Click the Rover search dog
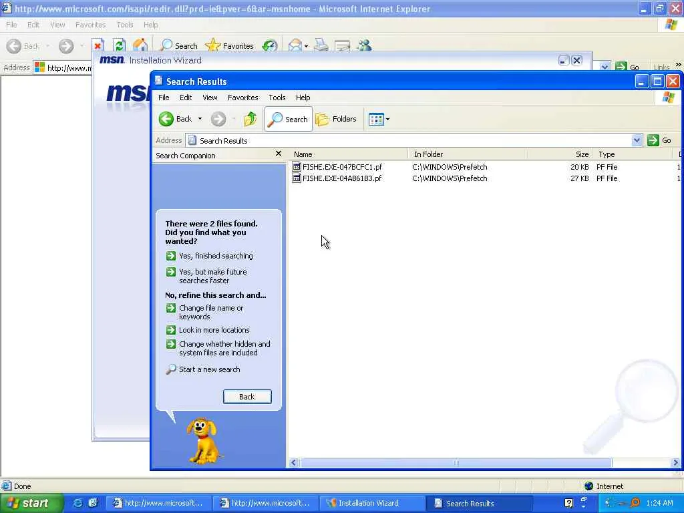 click(x=203, y=441)
